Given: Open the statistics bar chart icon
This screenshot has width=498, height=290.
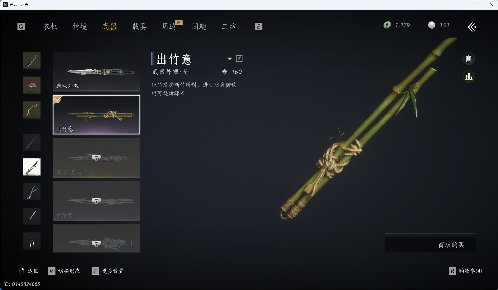Looking at the screenshot, I should [468, 77].
